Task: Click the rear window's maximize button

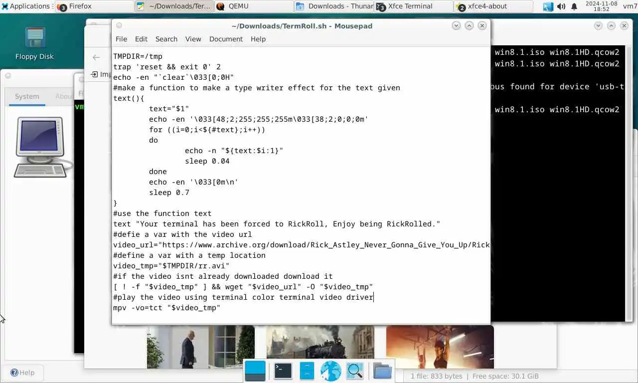Action: (611, 25)
